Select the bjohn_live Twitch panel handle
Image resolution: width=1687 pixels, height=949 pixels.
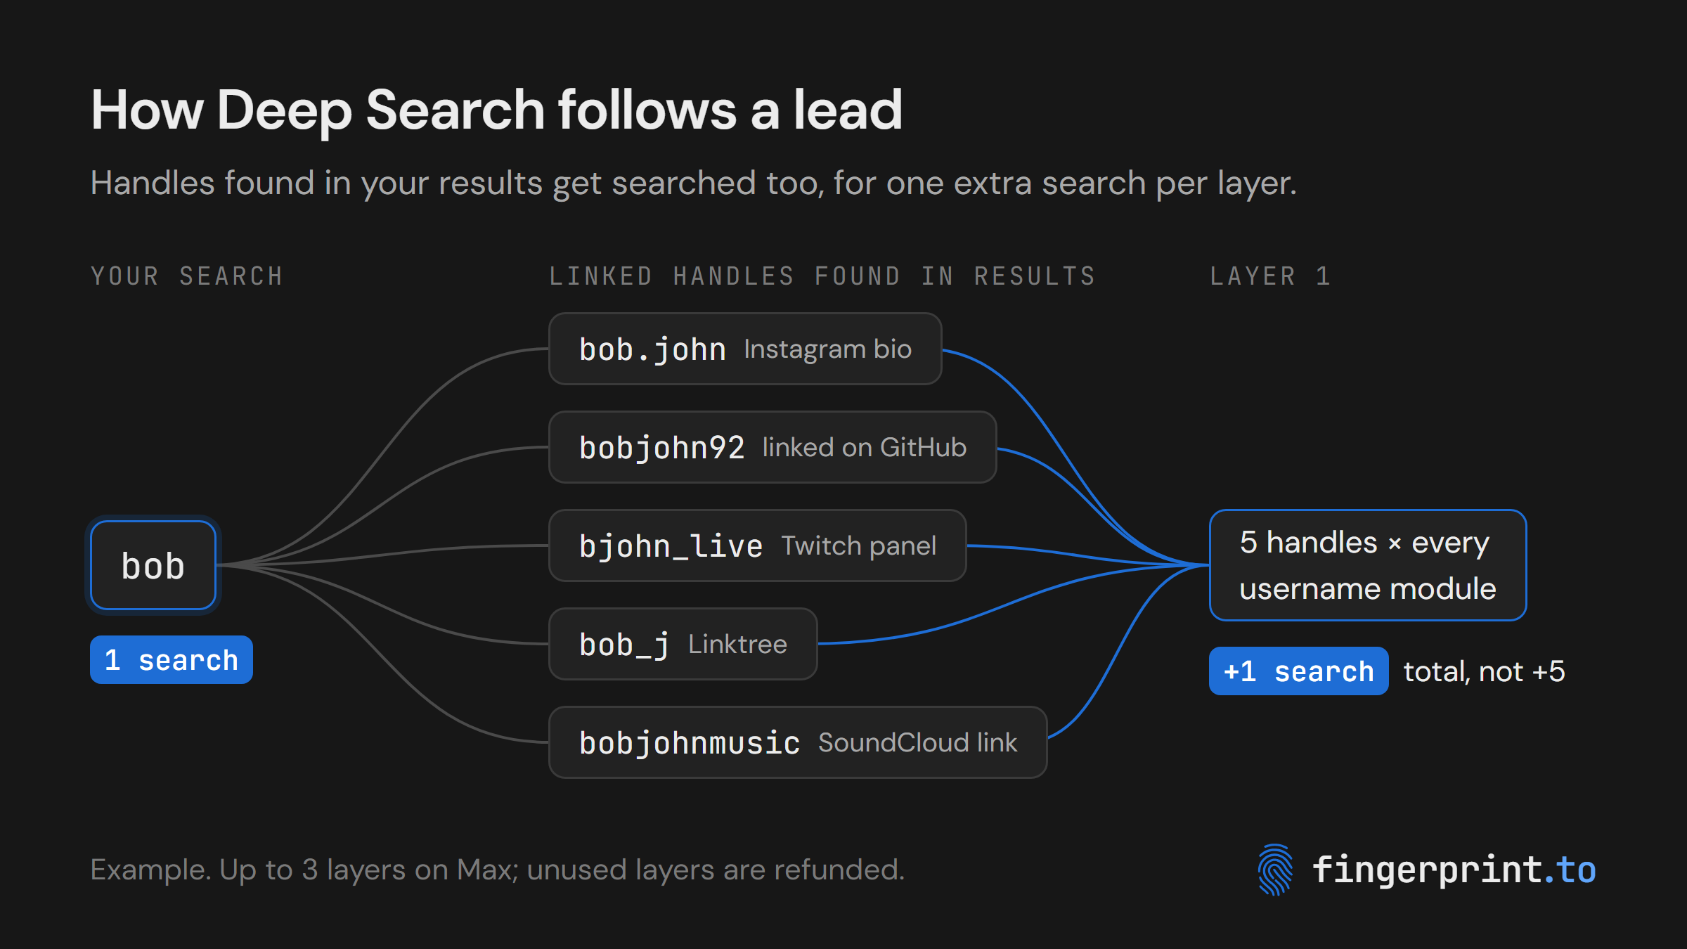pyautogui.click(x=758, y=545)
